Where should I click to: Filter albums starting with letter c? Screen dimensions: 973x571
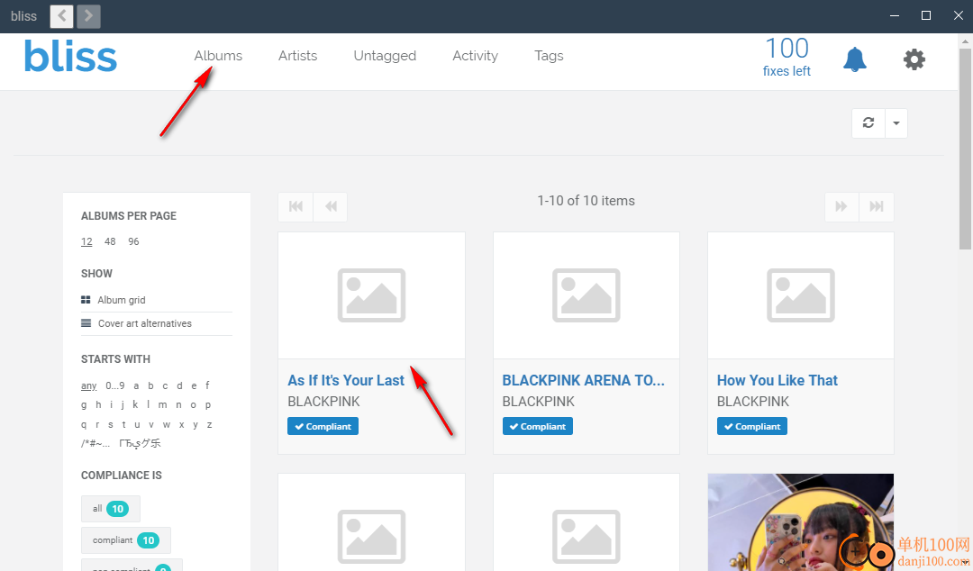(165, 385)
